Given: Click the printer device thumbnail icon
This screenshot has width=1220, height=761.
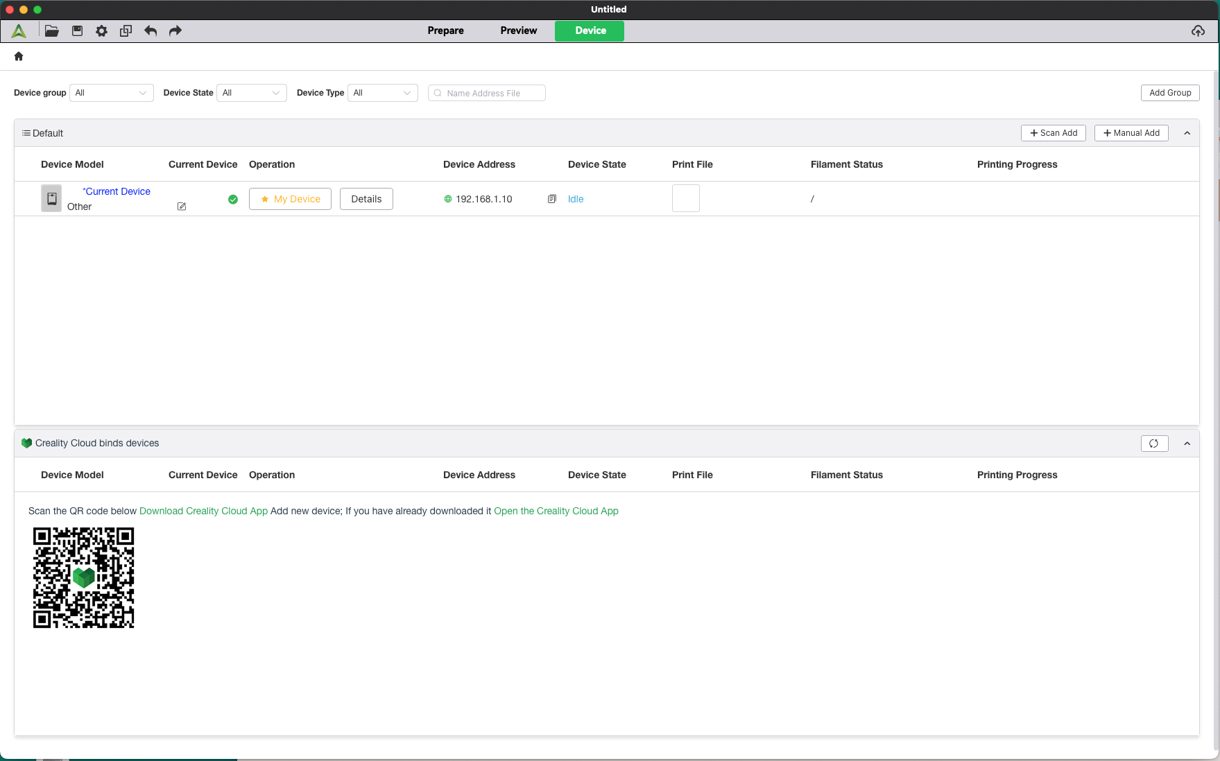Looking at the screenshot, I should click(51, 198).
